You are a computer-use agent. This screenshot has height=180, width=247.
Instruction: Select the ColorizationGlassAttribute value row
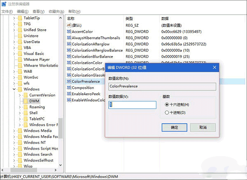pos(86,75)
